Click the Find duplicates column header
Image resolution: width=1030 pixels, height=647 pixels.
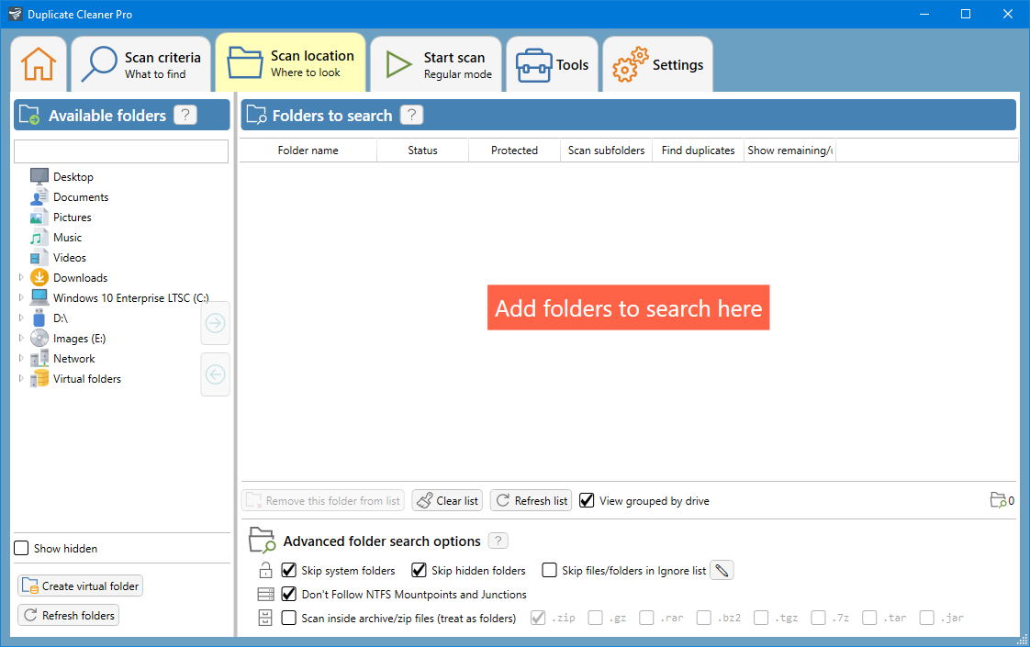click(x=699, y=151)
